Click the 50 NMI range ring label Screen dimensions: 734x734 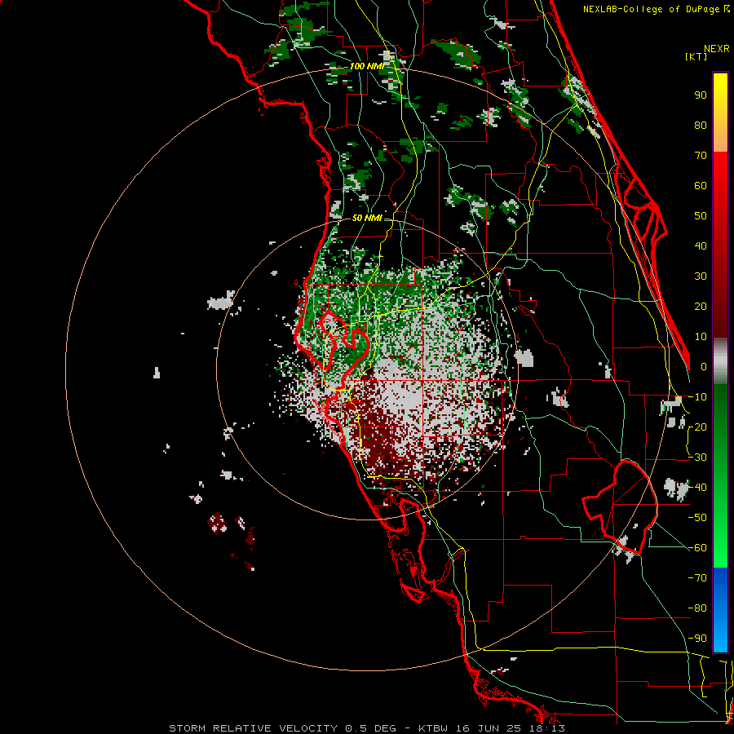[x=367, y=218]
